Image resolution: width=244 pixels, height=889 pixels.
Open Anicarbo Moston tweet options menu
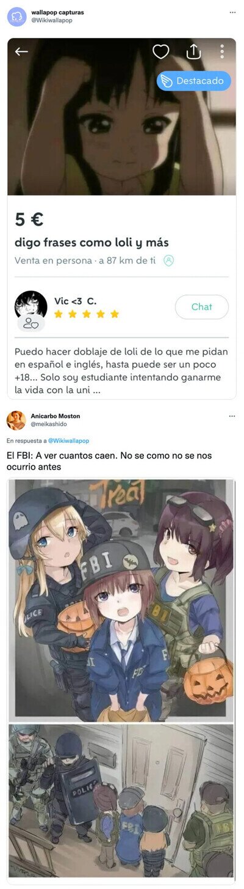coord(232,416)
